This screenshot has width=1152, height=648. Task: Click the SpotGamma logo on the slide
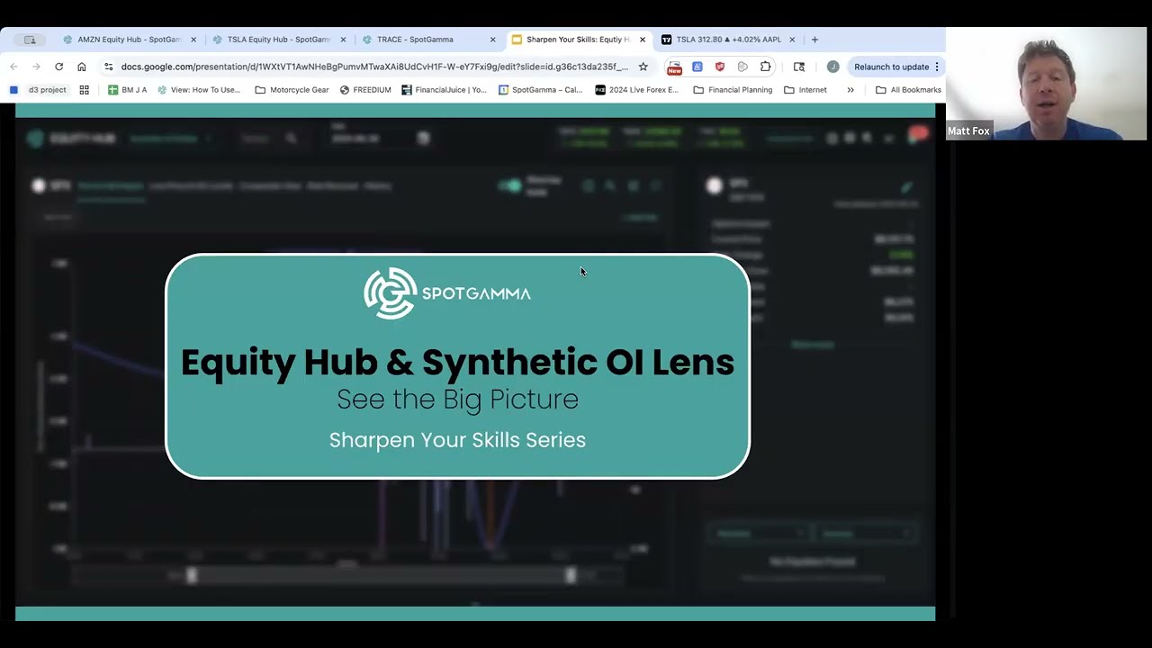[447, 293]
